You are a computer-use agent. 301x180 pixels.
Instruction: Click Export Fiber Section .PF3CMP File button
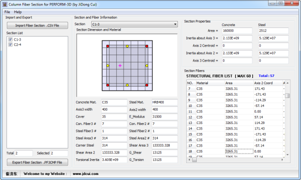(x=38, y=162)
